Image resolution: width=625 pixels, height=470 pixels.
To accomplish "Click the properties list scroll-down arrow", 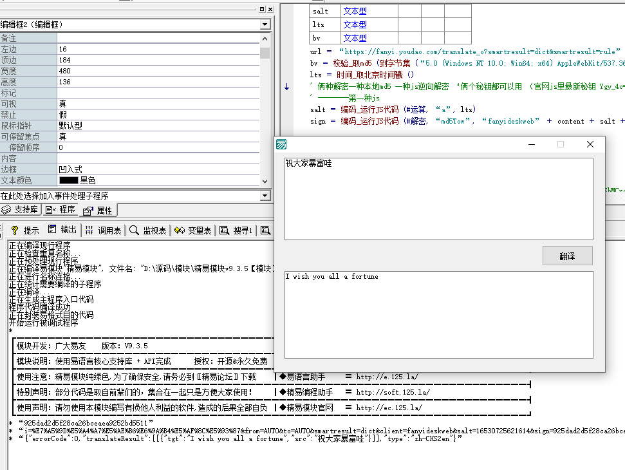I will tap(265, 181).
